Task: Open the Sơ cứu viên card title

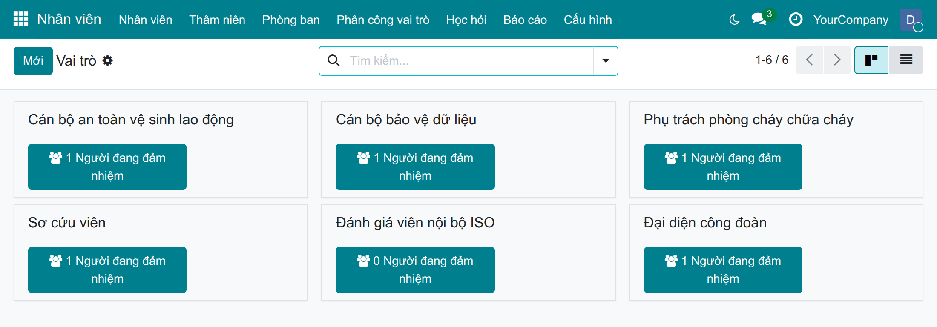Action: pyautogui.click(x=67, y=223)
